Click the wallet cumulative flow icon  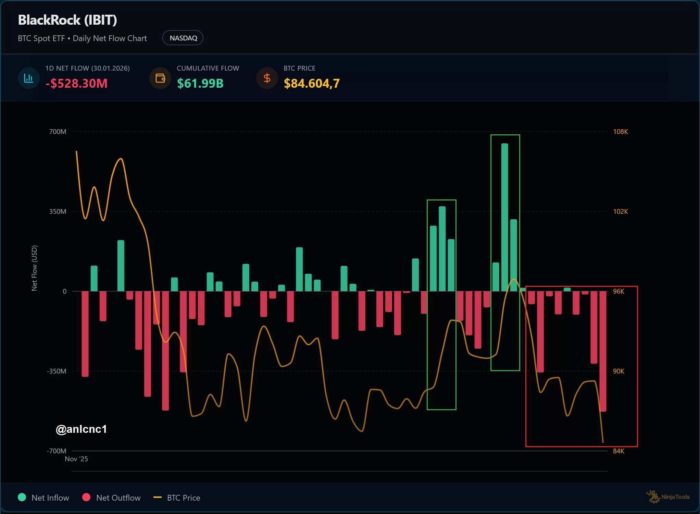coord(160,78)
